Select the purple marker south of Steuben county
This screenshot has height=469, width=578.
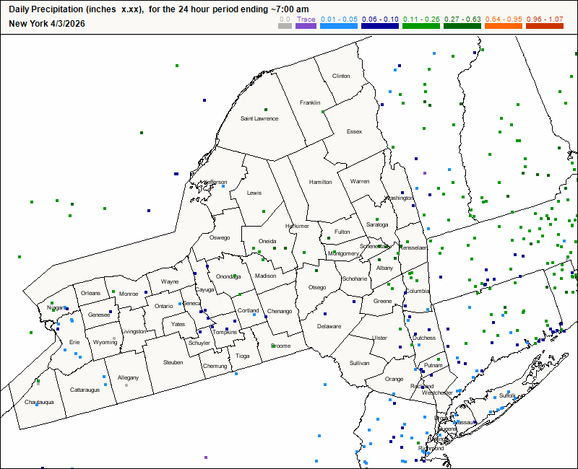pos(206,457)
